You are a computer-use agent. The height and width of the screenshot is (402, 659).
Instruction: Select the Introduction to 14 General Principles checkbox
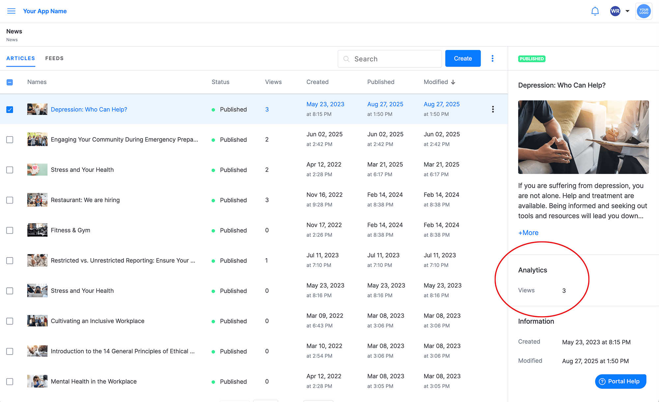coord(10,351)
